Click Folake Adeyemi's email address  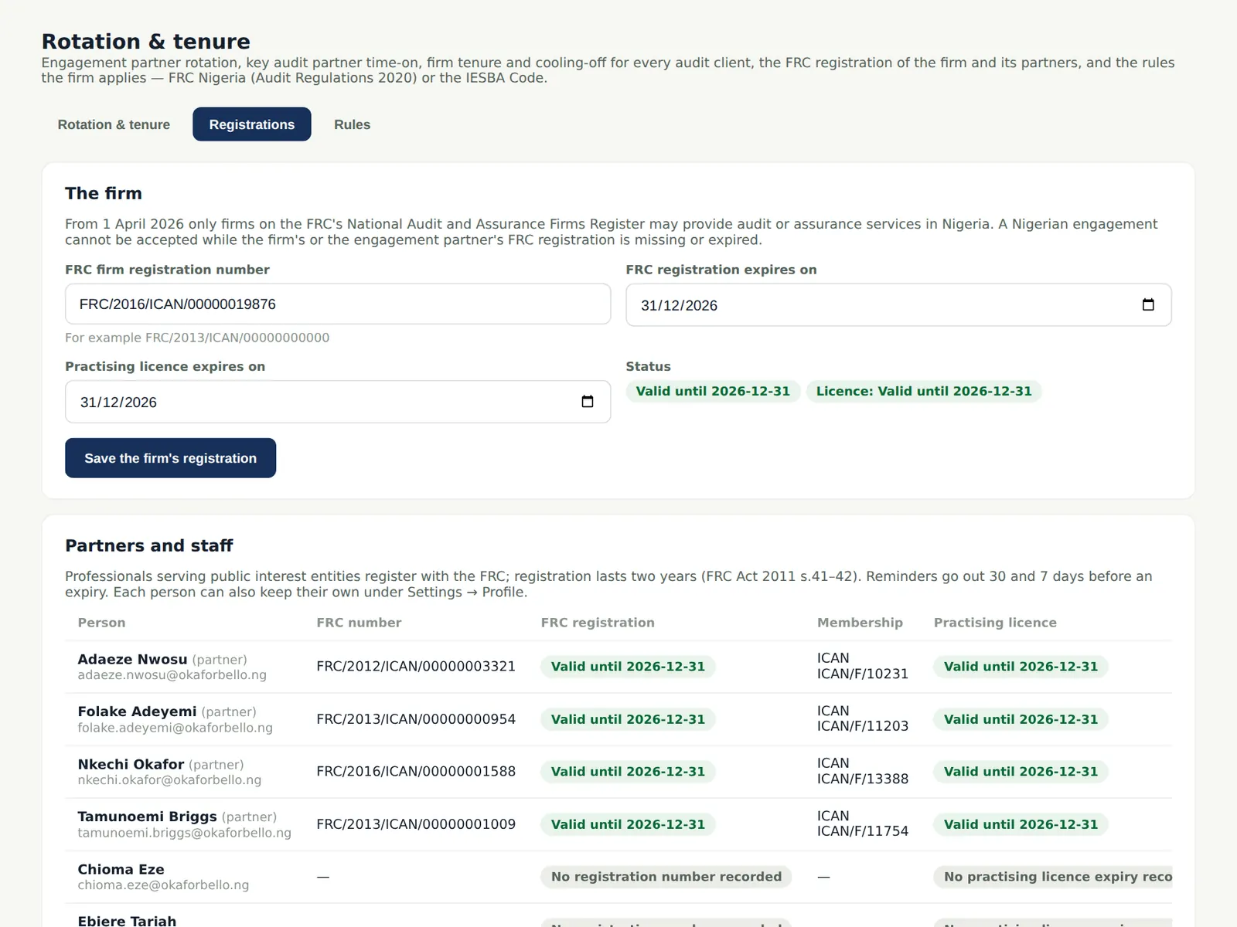tap(175, 728)
